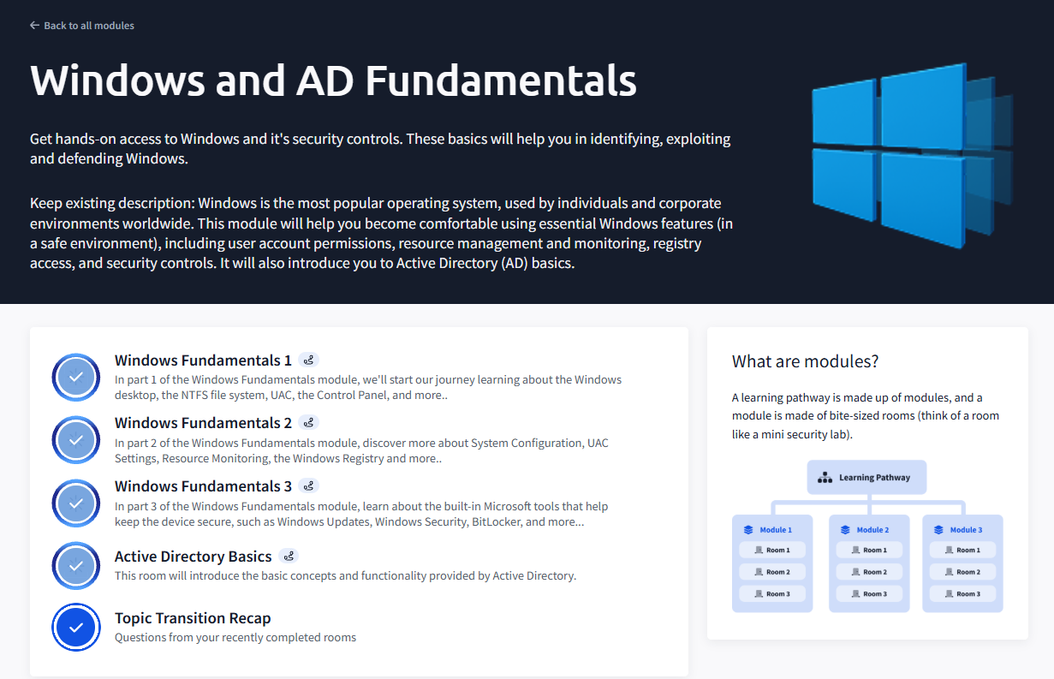This screenshot has height=679, width=1054.
Task: Click the badge icon next to Windows Fundamentals 2
Action: (x=309, y=423)
